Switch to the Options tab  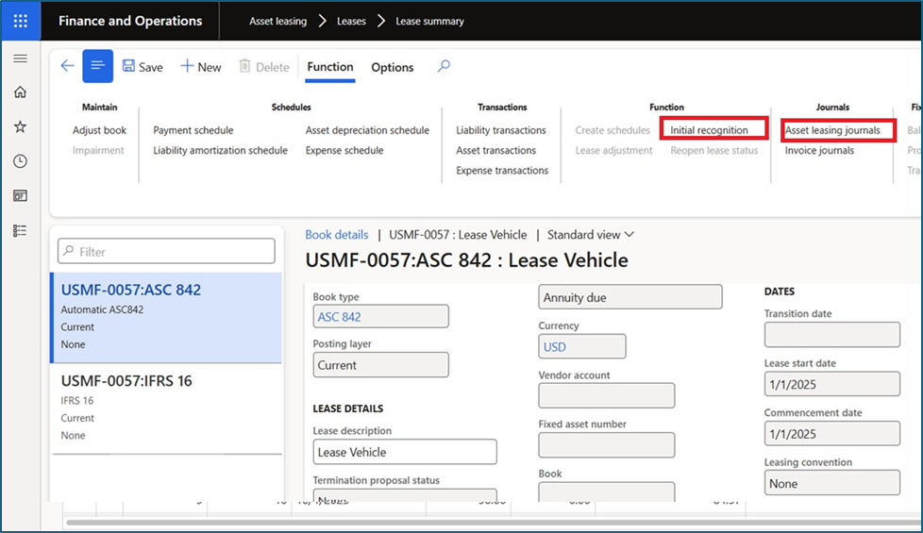click(392, 67)
